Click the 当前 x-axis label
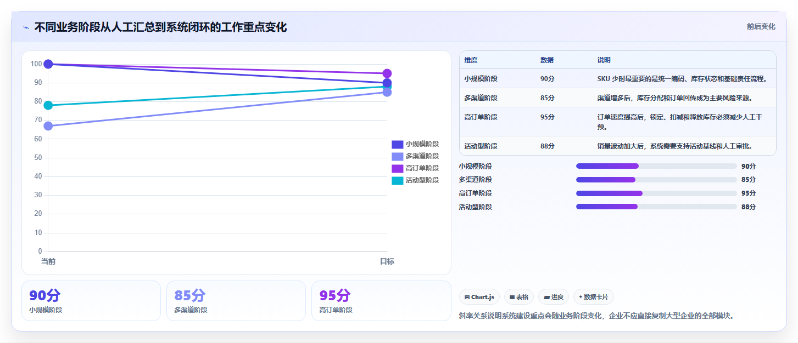The height and width of the screenshot is (343, 798). click(48, 262)
